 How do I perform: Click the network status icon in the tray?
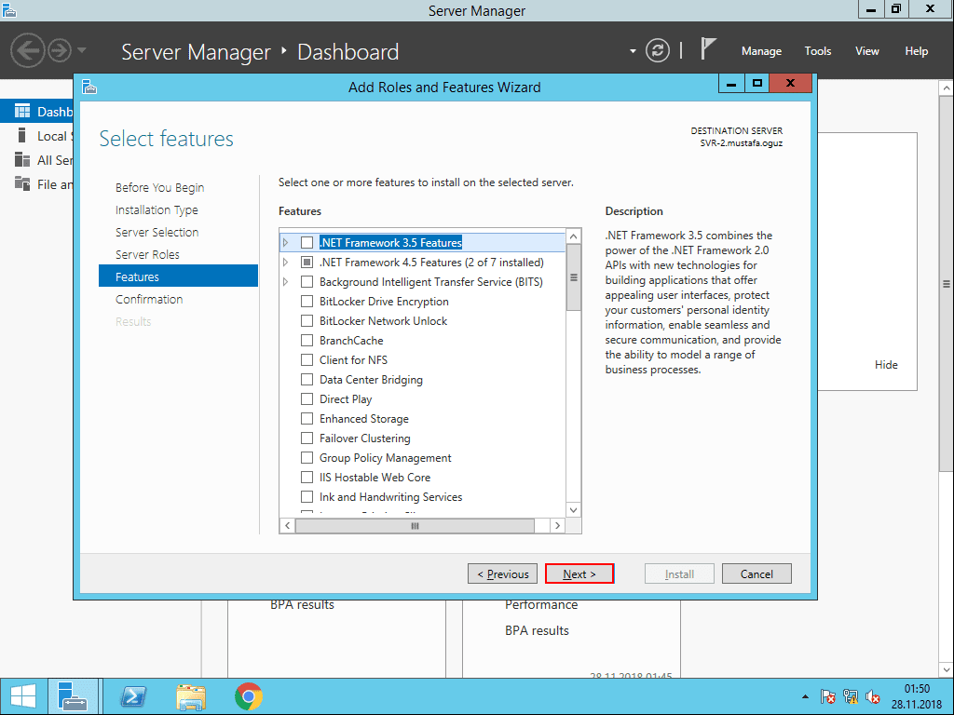(x=851, y=696)
